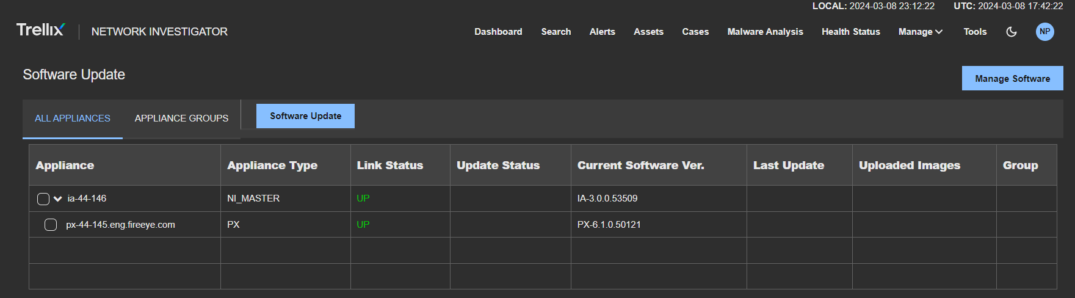Click the NETWORK INVESTIGATOR title
The image size is (1075, 298).
[159, 32]
